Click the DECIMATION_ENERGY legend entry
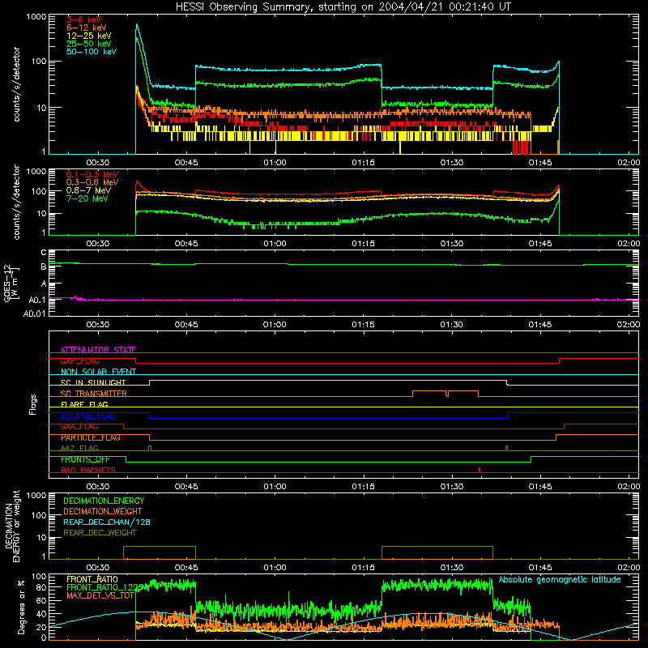This screenshot has height=648, width=648. pos(104,501)
